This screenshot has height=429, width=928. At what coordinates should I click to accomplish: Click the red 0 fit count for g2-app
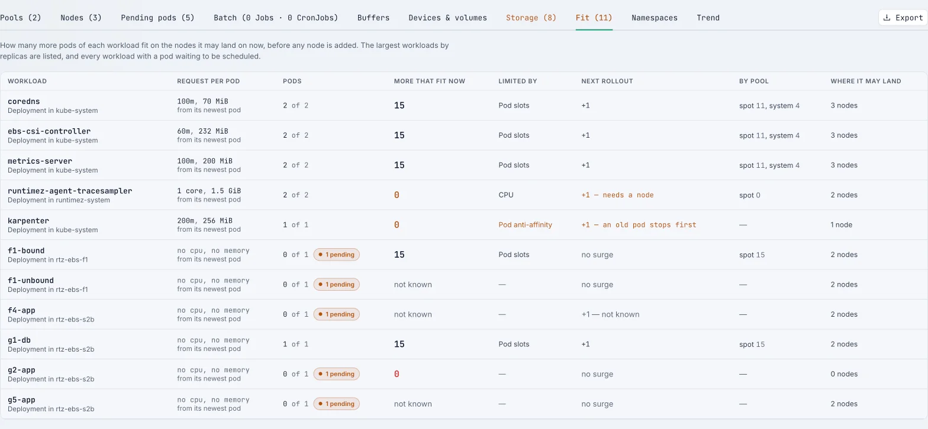[397, 374]
